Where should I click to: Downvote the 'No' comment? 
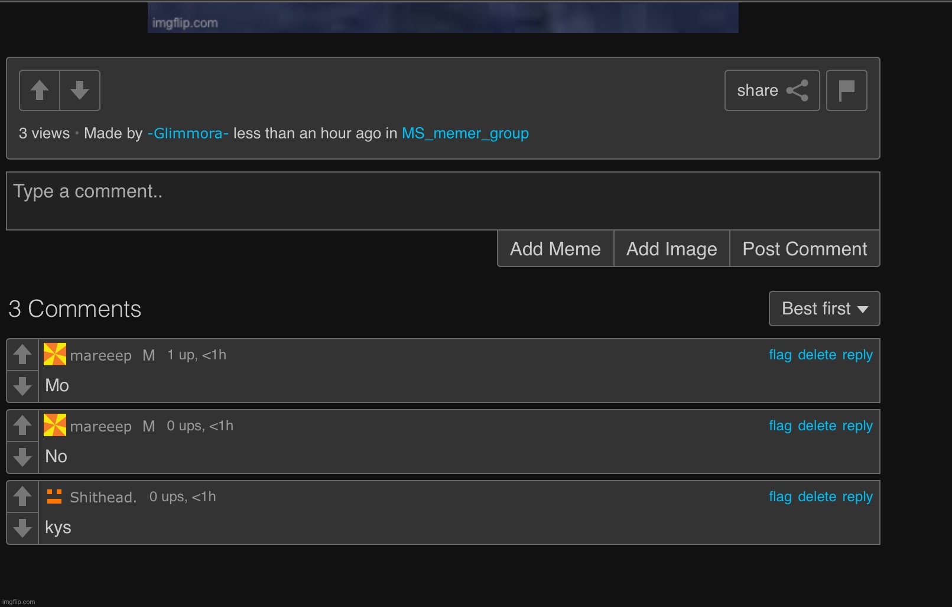pos(22,457)
